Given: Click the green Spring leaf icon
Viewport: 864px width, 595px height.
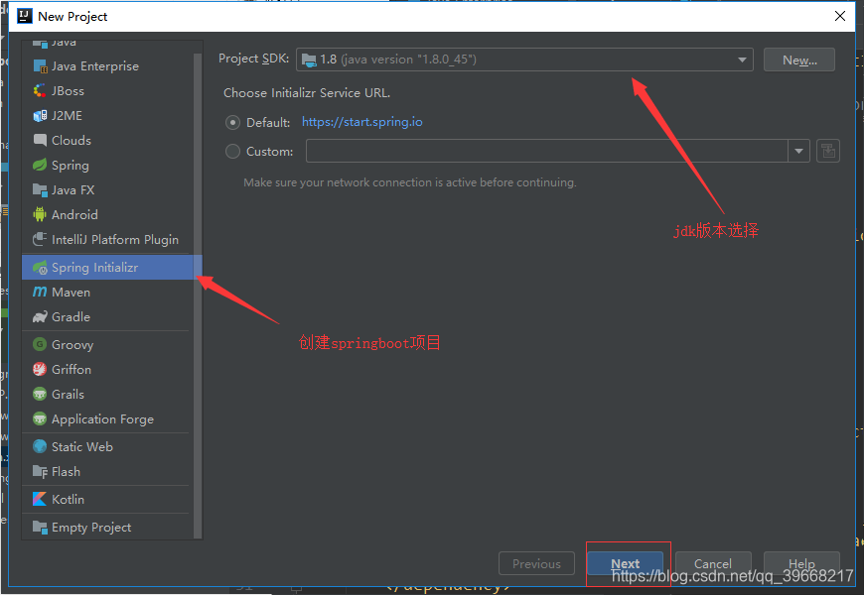Looking at the screenshot, I should point(40,166).
